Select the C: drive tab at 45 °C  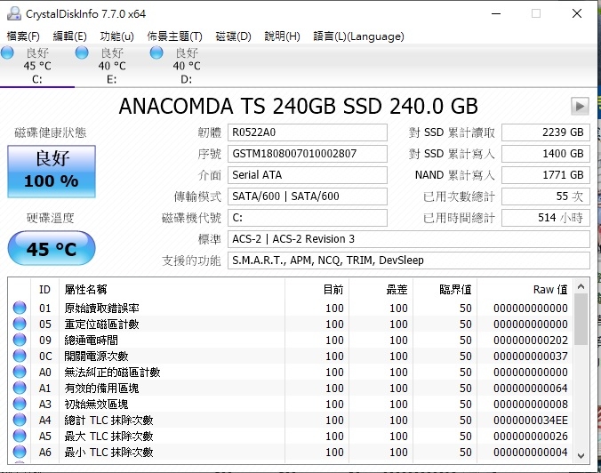point(37,66)
